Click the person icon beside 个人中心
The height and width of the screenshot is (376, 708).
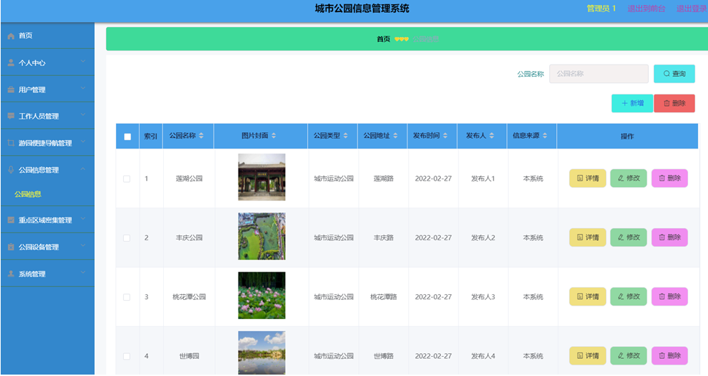click(11, 63)
